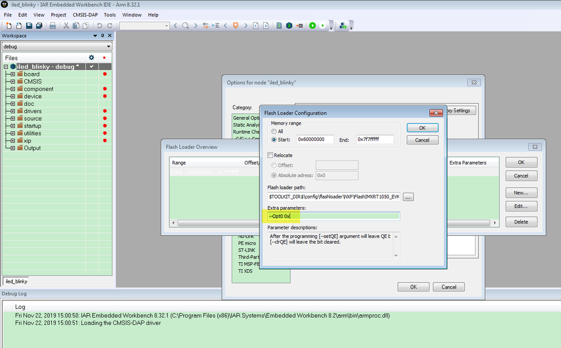Click the Workspace settings gear icon

pos(92,57)
